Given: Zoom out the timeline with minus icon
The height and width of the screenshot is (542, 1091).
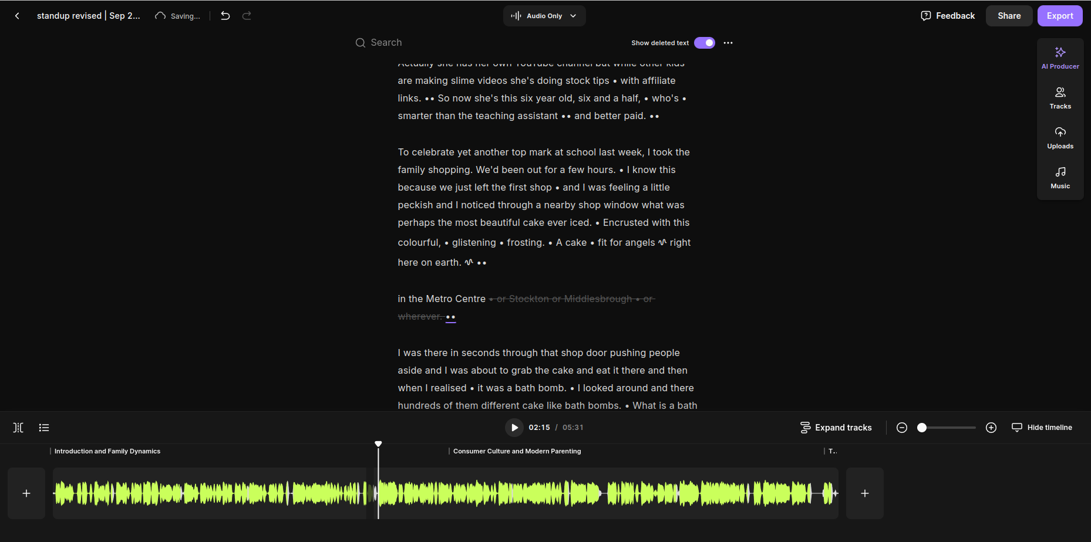Looking at the screenshot, I should pyautogui.click(x=902, y=428).
